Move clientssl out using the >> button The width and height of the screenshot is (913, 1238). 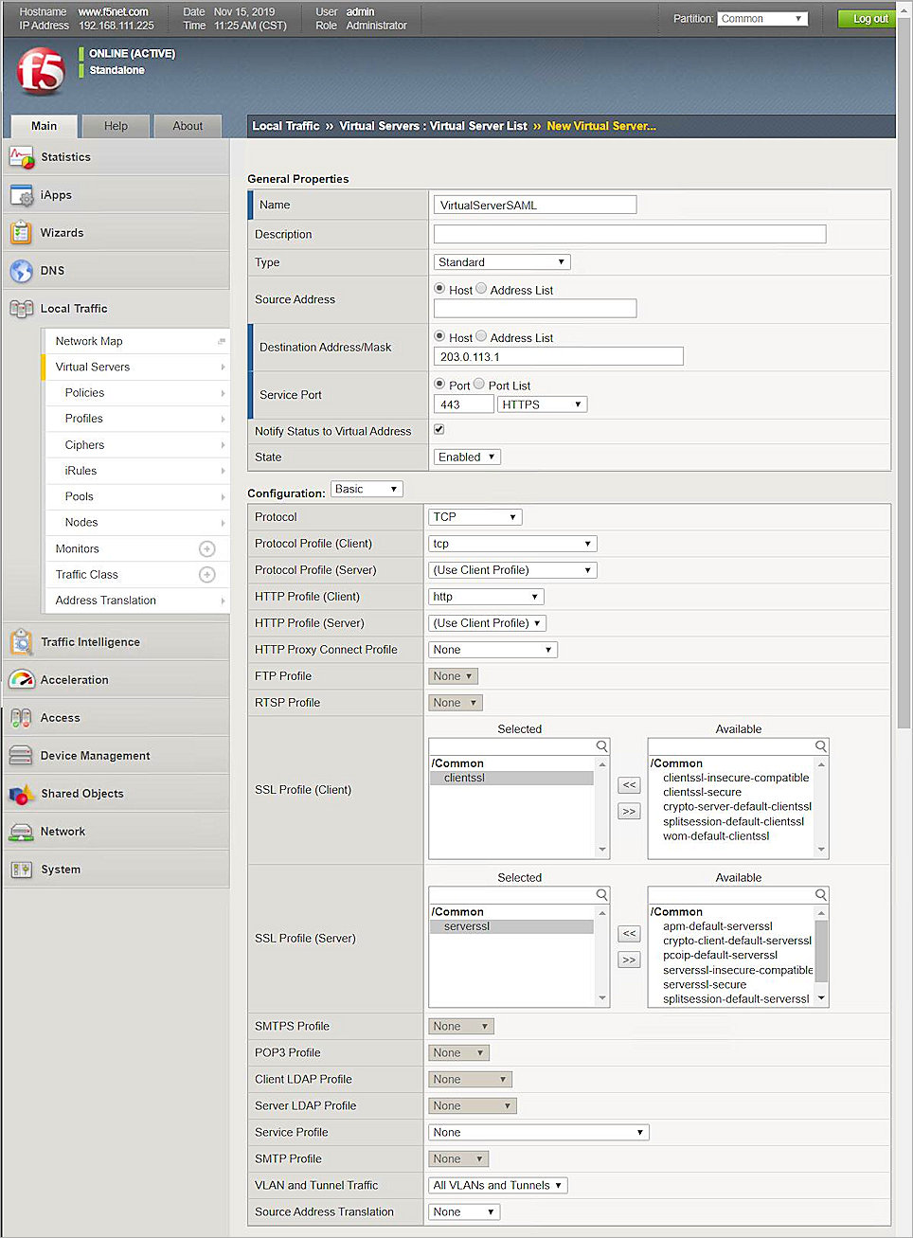pos(629,811)
